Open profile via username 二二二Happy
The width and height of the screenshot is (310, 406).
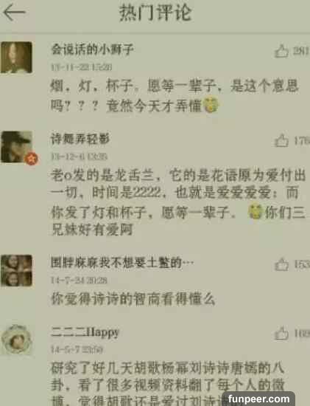[85, 332]
